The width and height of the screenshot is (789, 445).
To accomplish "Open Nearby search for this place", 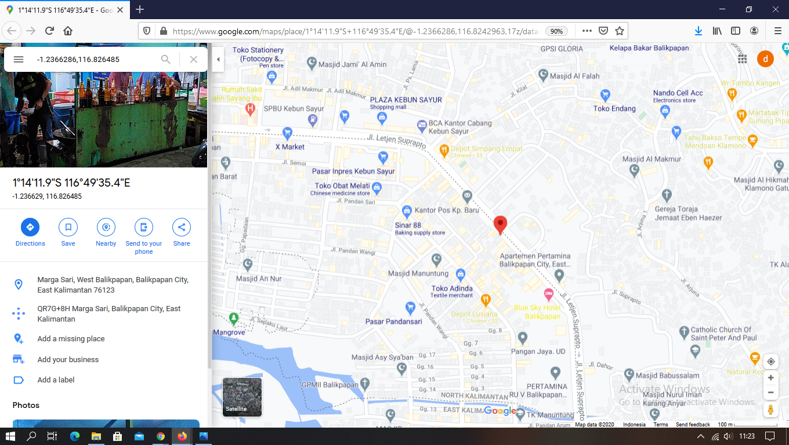I will [x=106, y=227].
